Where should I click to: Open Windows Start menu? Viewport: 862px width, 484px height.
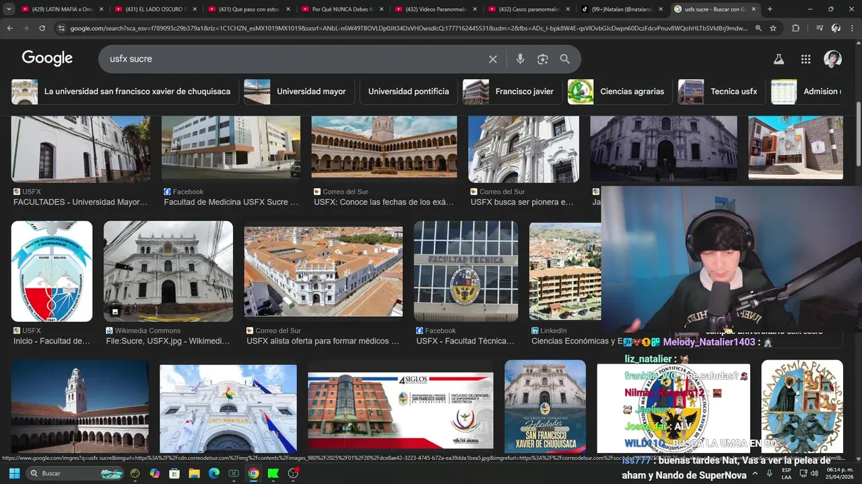[x=14, y=473]
